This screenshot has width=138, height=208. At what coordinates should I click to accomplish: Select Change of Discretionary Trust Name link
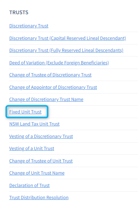click(x=46, y=100)
